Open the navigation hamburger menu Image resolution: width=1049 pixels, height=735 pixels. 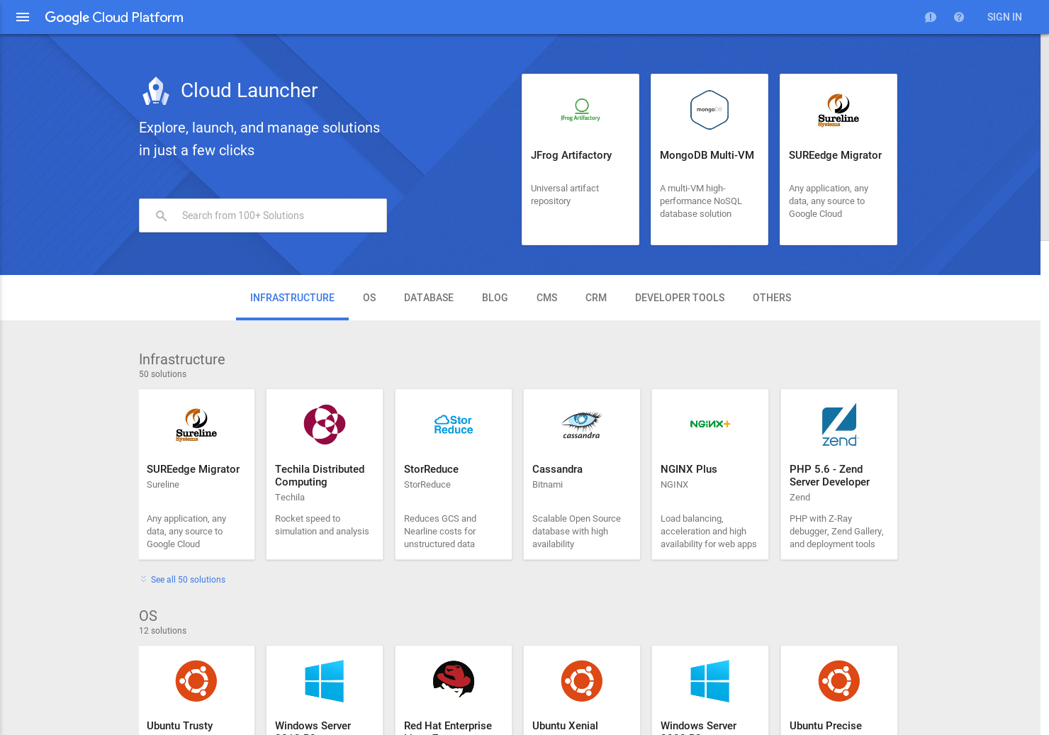click(x=23, y=17)
